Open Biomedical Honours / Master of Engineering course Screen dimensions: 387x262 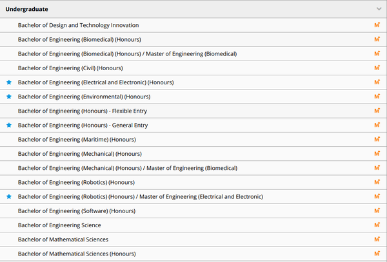(127, 53)
